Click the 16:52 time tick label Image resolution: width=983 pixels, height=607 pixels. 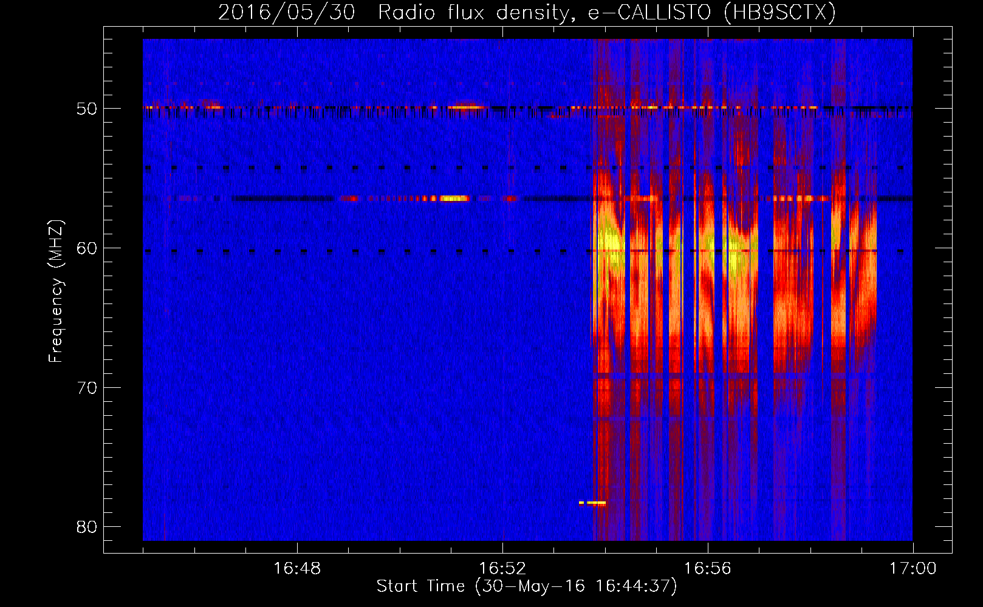pyautogui.click(x=502, y=569)
